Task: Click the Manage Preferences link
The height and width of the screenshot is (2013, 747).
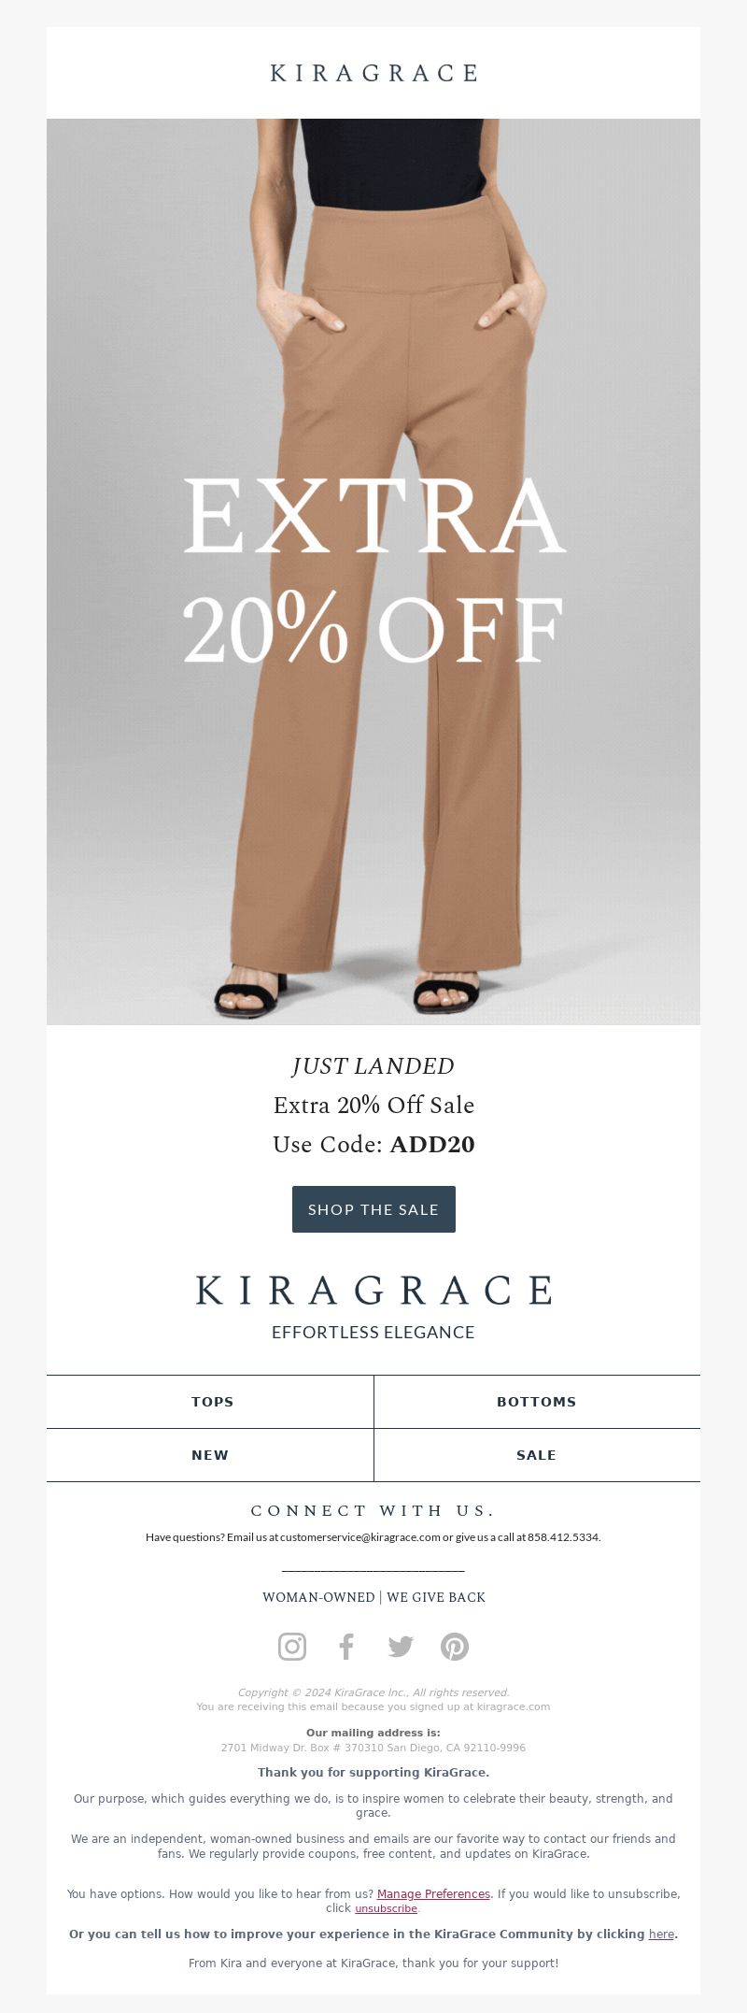Action: [x=433, y=1893]
